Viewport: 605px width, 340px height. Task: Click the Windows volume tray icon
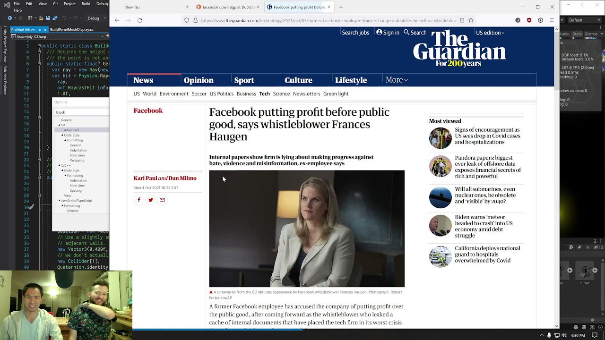(x=564, y=335)
